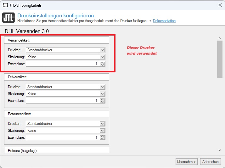Click the Übernehmen button
Image resolution: width=225 pixels, height=168 pixels.
click(x=187, y=162)
